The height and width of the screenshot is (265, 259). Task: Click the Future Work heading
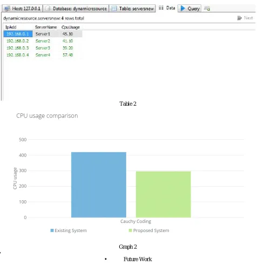point(138,259)
